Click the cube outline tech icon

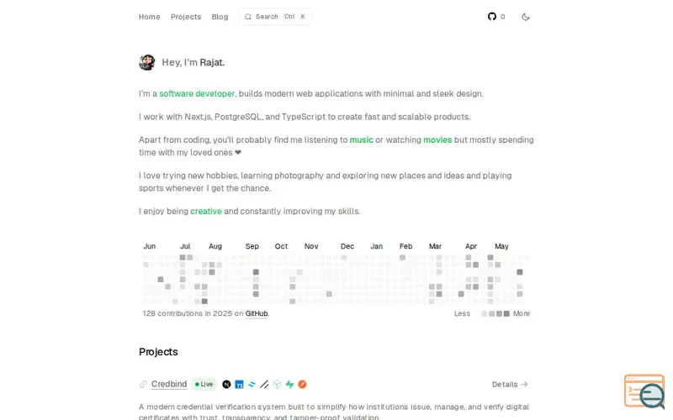278,385
